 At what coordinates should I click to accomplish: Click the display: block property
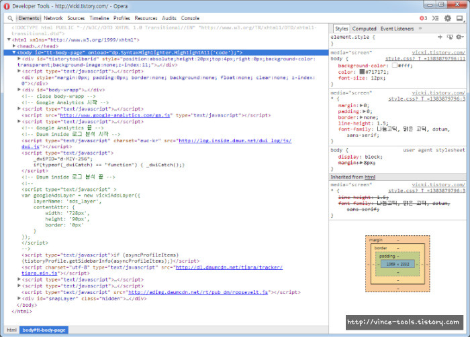point(361,157)
